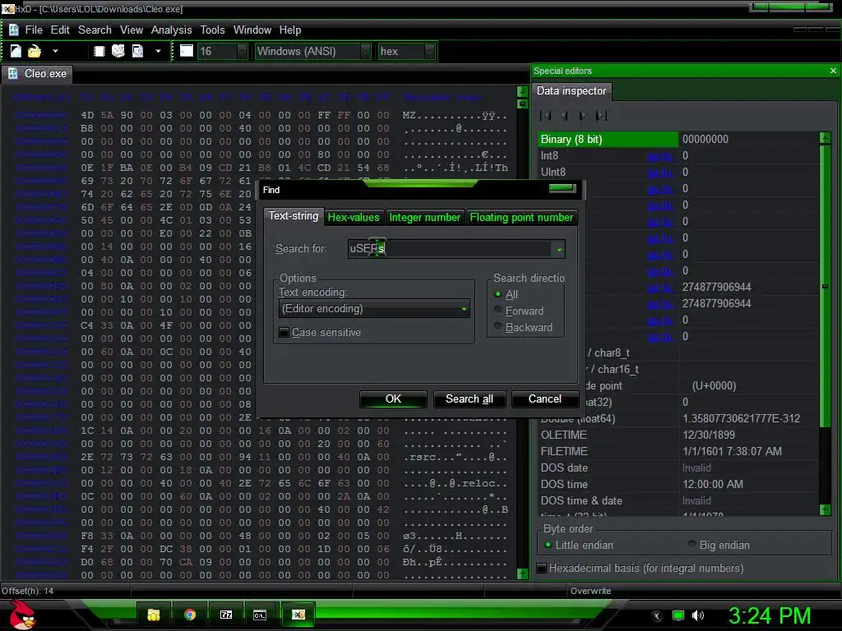Select the Little endian byte order
842x631 pixels.
(x=548, y=546)
